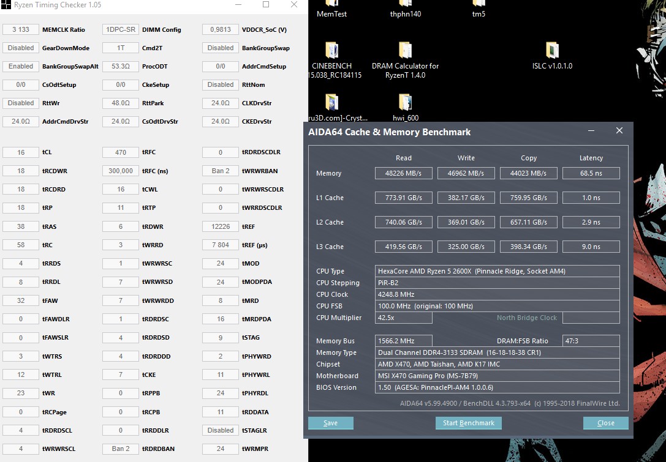Click Save in AIDA64 benchmark window
This screenshot has width=666, height=462.
(330, 423)
